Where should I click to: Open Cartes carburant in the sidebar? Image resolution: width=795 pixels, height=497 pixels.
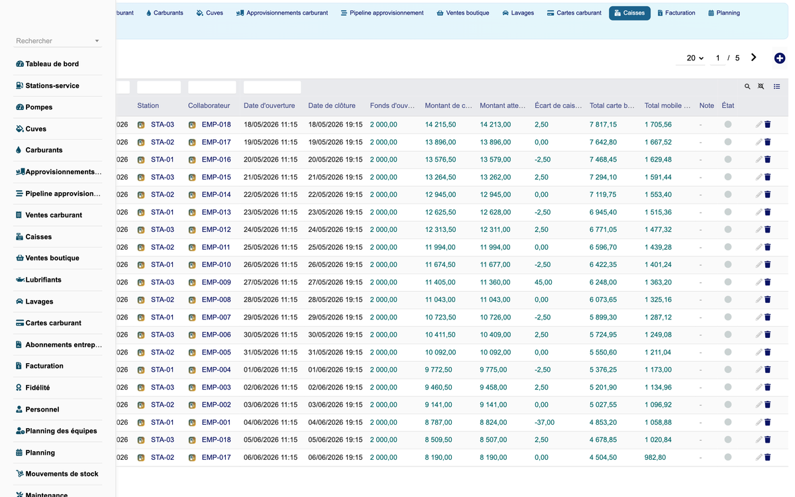(48, 323)
